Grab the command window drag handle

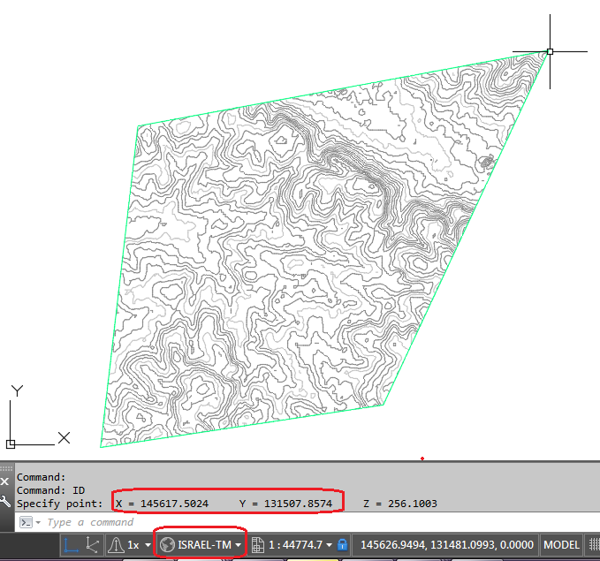click(x=6, y=468)
